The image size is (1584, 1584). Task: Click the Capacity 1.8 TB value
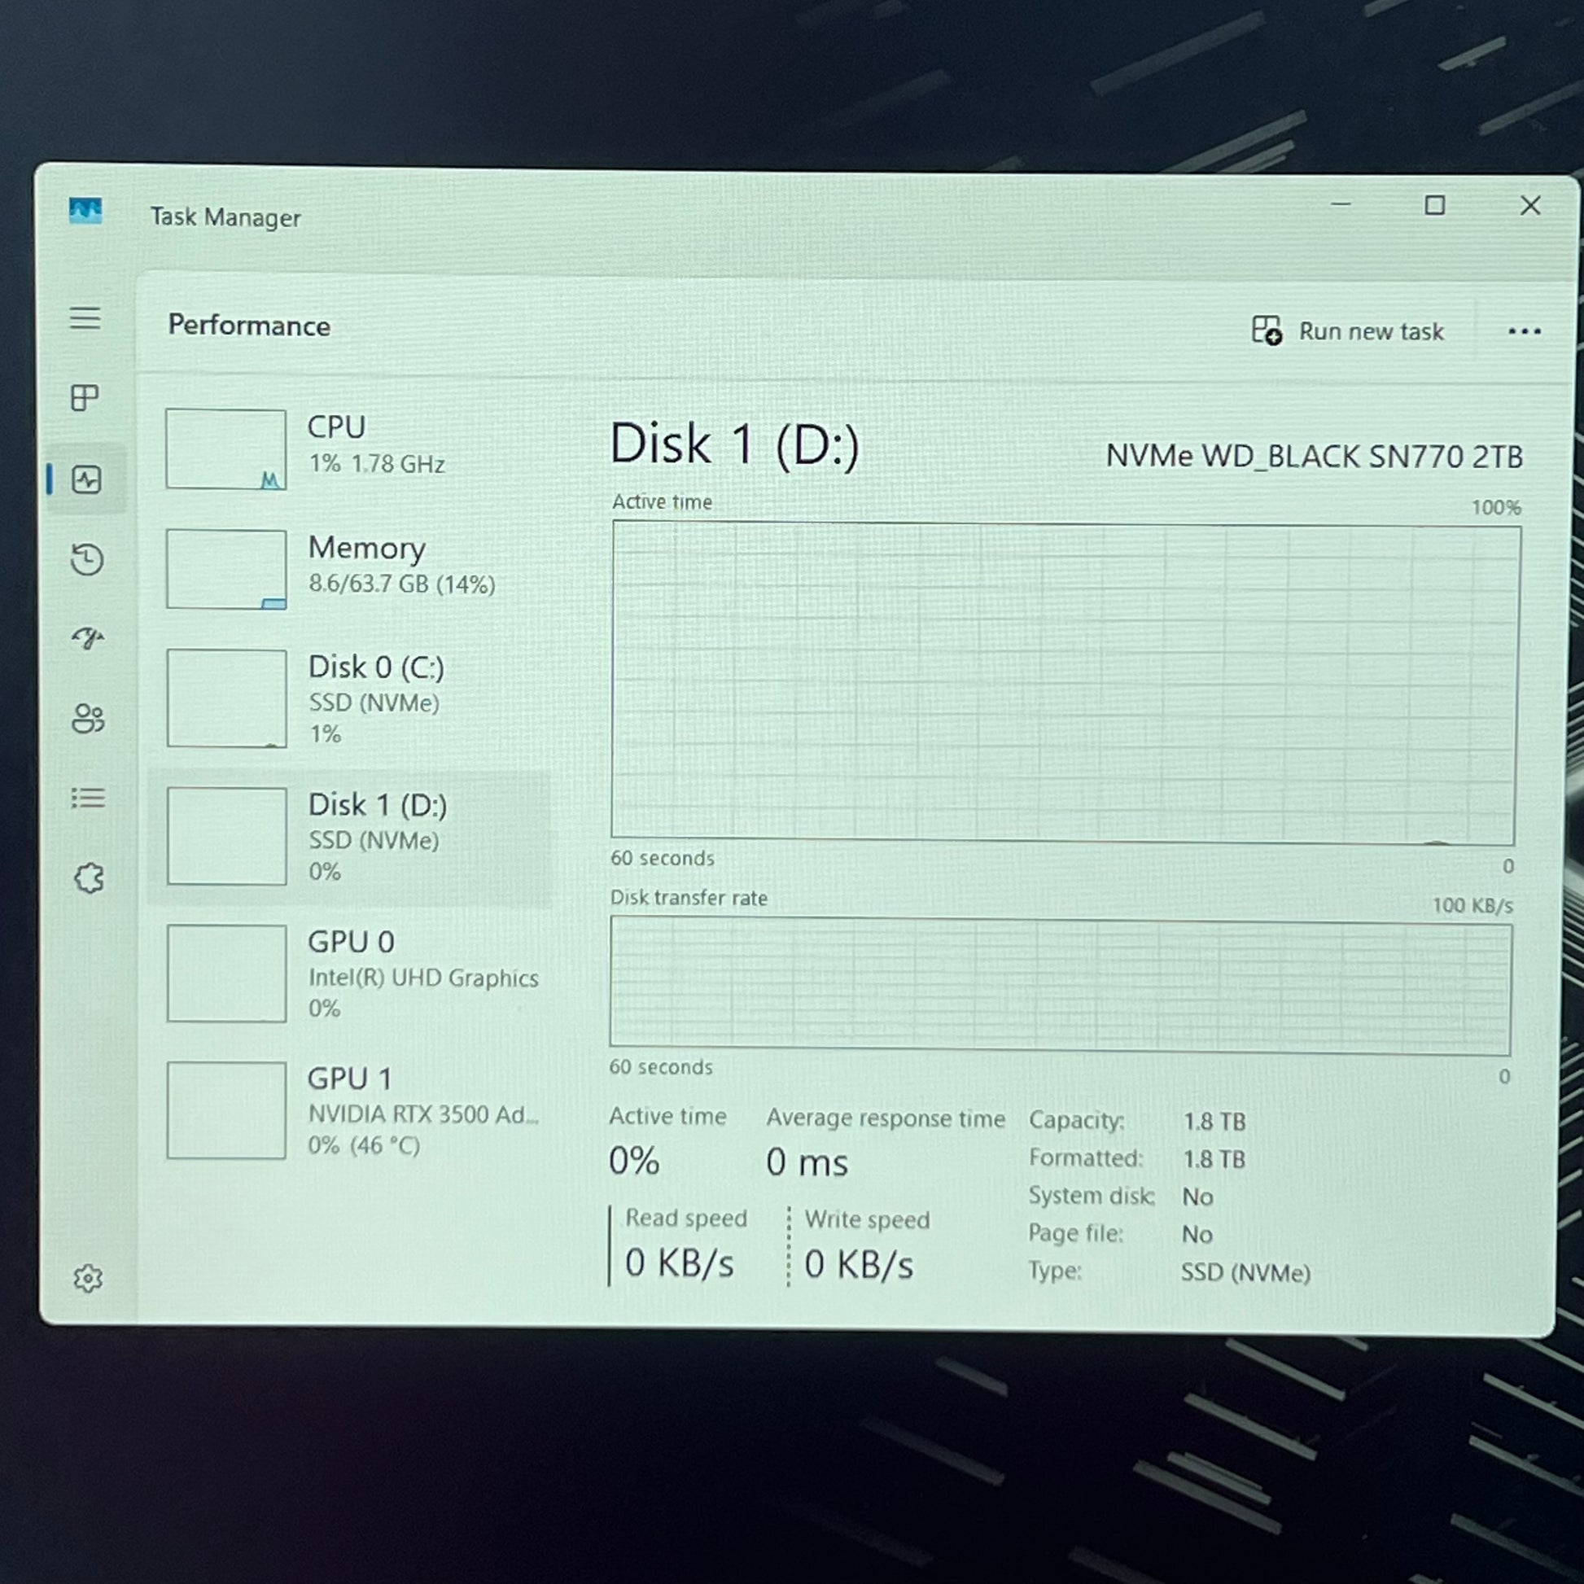click(1214, 1122)
